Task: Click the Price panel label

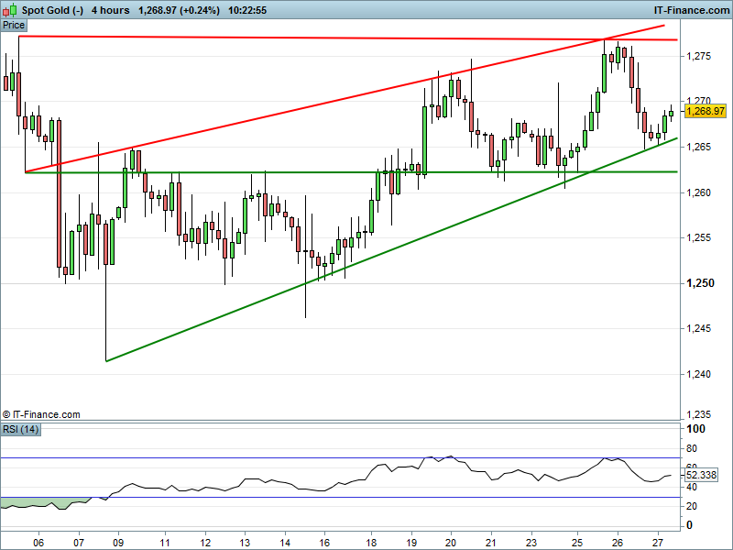Action: tap(14, 26)
